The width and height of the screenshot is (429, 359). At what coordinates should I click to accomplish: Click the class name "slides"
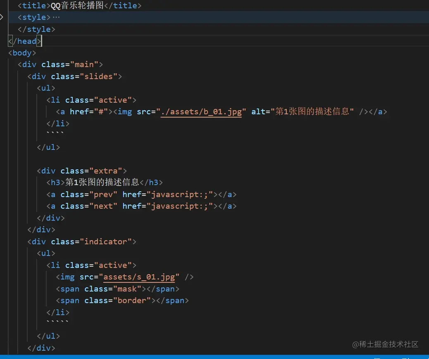(100, 76)
